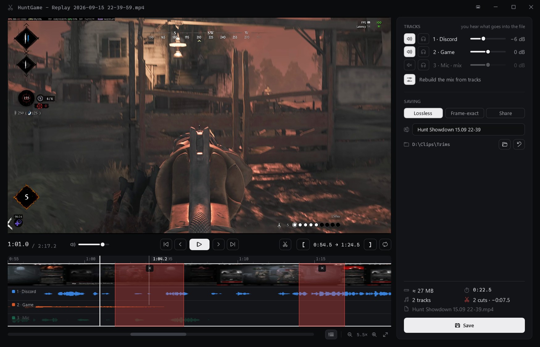Click the current time 1:01.0 readout
This screenshot has height=347, width=540.
click(x=18, y=244)
